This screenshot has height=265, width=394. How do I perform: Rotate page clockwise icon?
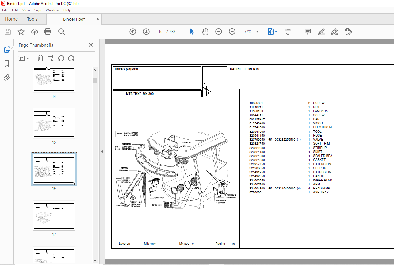coord(71,58)
